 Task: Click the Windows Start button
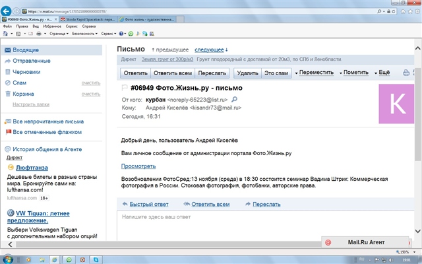(x=8, y=259)
